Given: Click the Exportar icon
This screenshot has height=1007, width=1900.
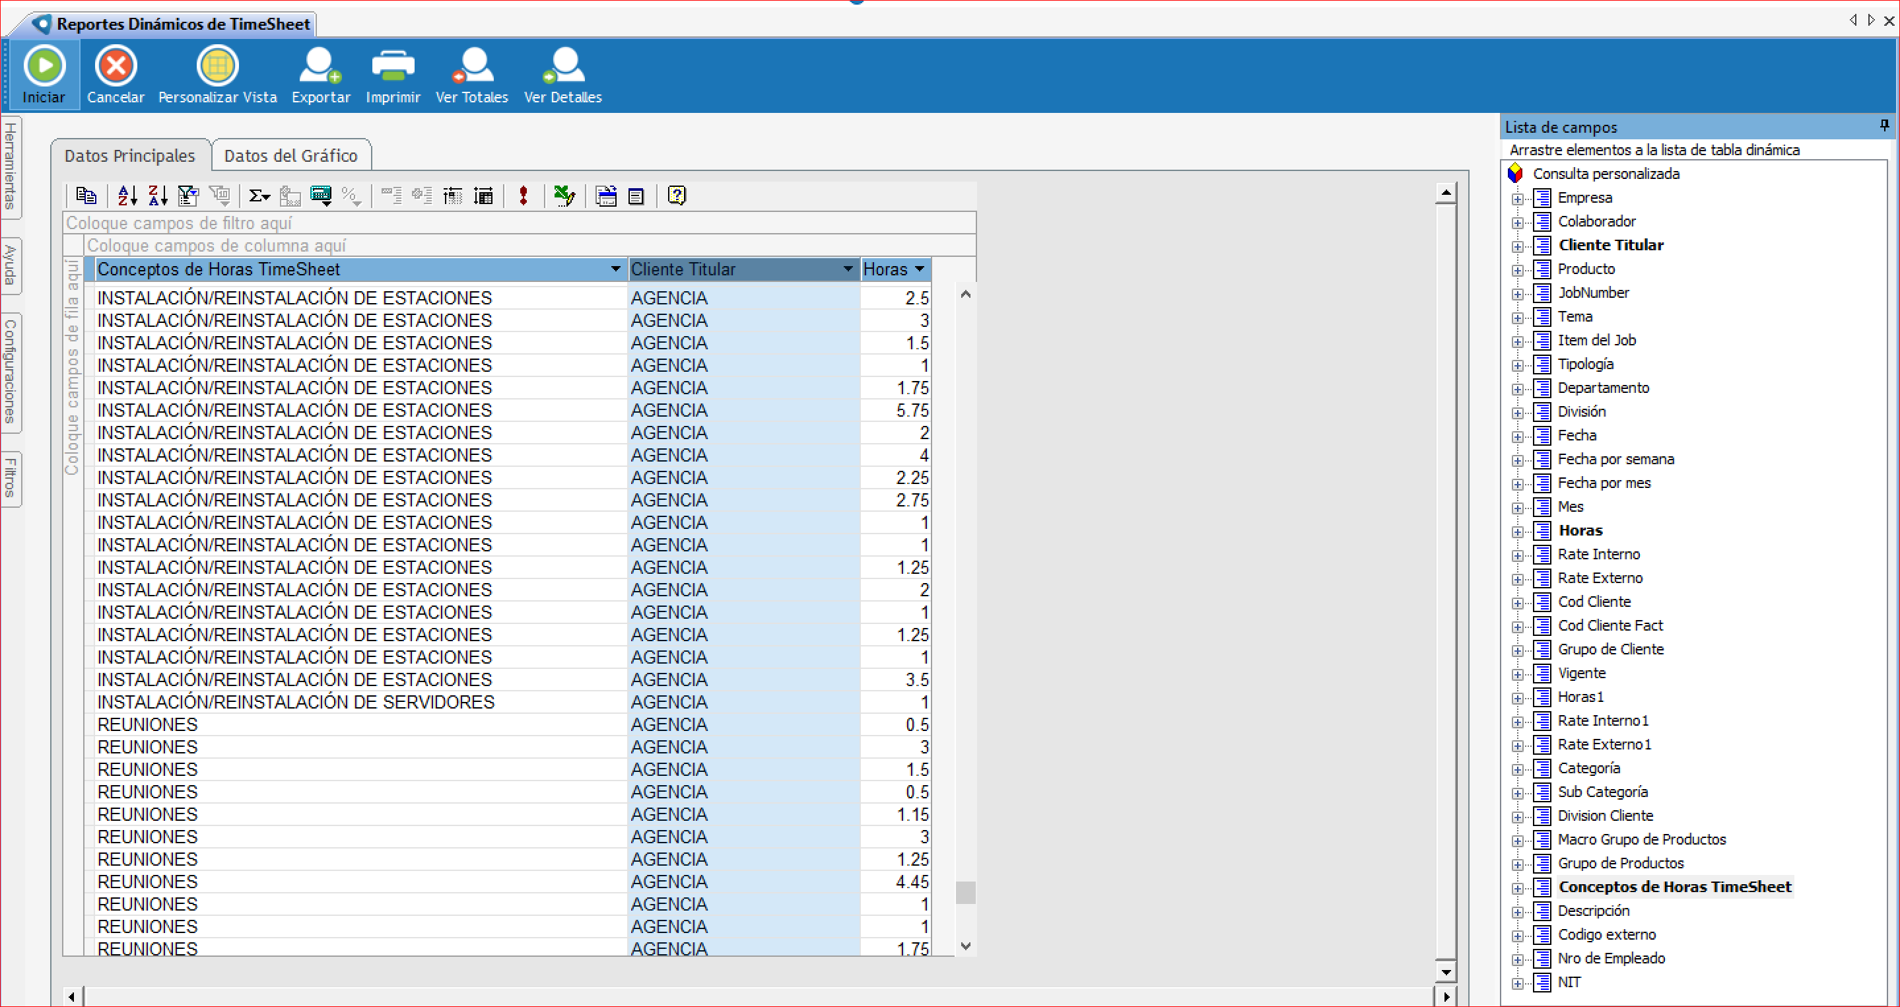Looking at the screenshot, I should click(320, 67).
